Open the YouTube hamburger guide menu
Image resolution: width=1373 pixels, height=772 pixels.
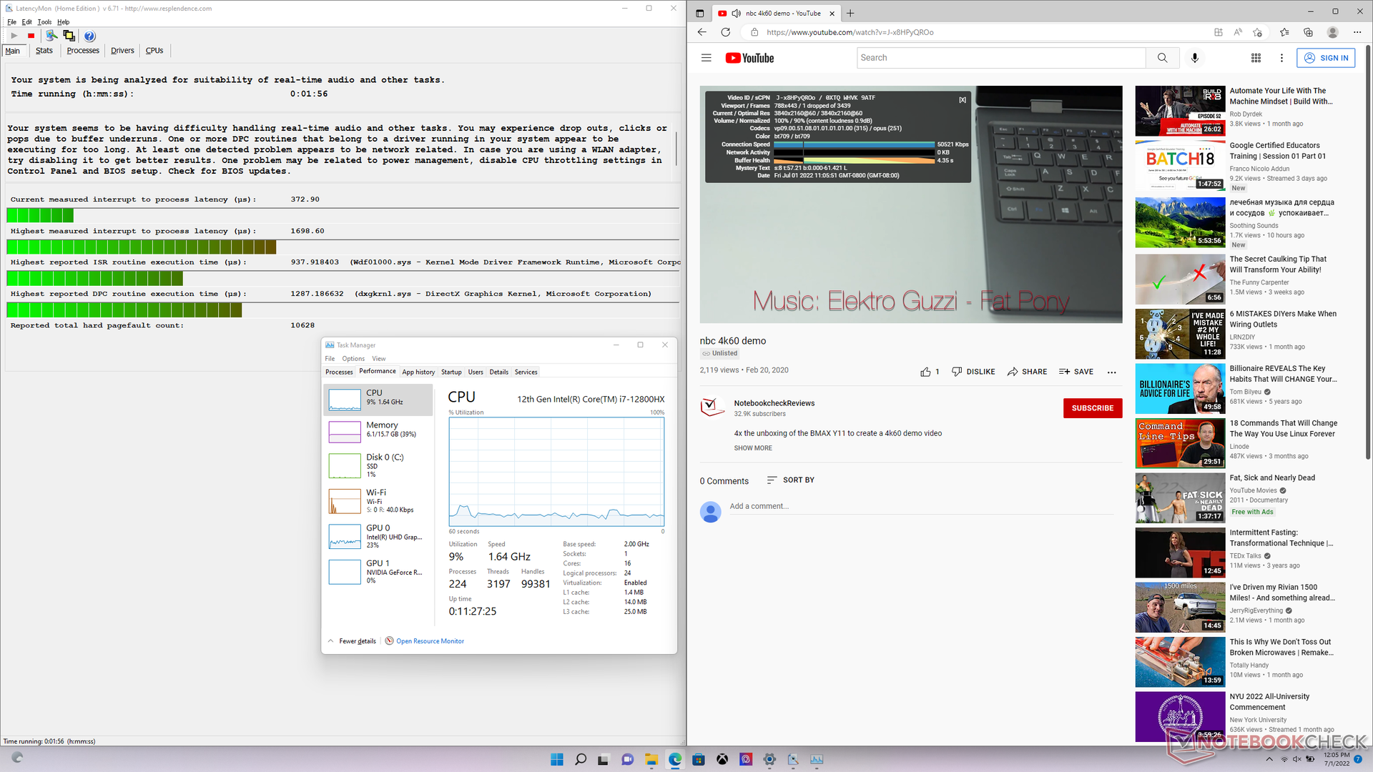[706, 58]
